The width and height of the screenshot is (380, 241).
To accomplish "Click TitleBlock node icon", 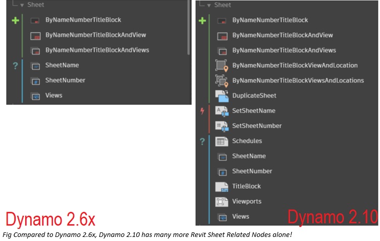I will 222,186.
